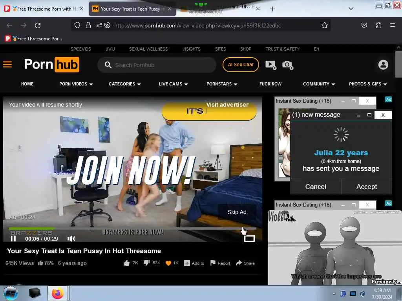Viewport: 402px width, 301px height.
Task: Go back using the browser back arrow
Action: pyautogui.click(x=9, y=25)
